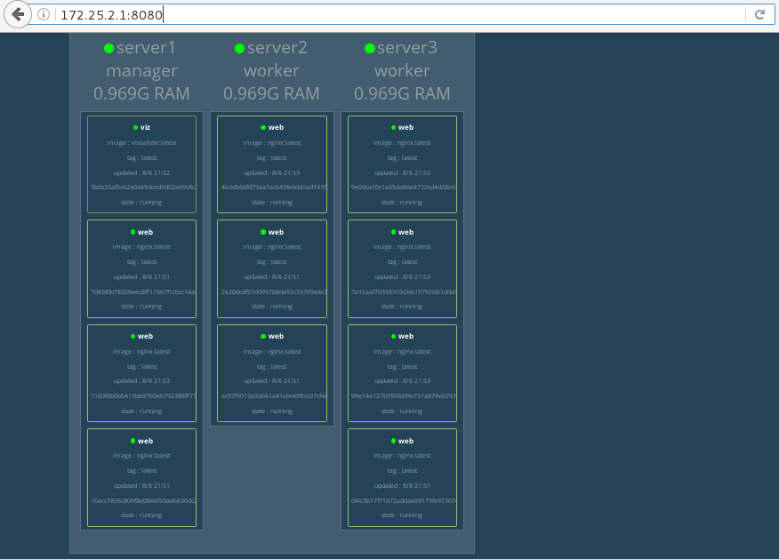Click image : nginx:latest in card 7160f6b0

tap(141, 351)
